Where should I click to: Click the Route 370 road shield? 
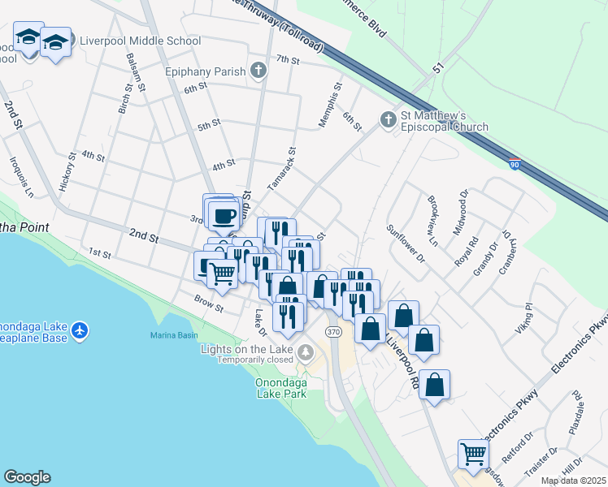coord(334,331)
